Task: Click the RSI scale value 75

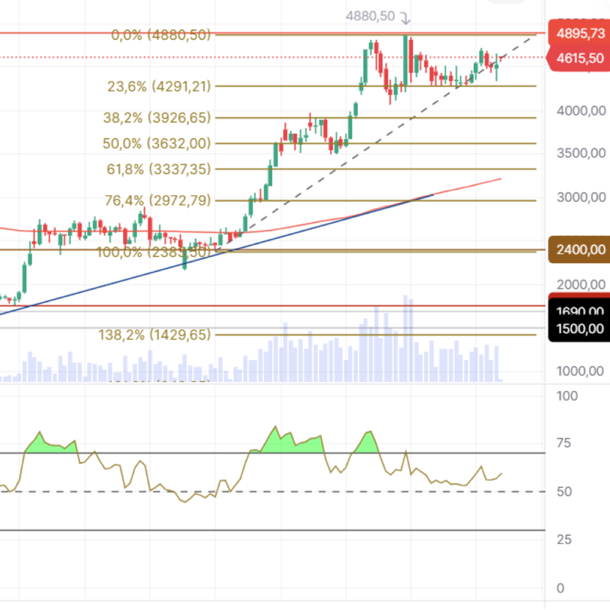Action: click(x=564, y=443)
